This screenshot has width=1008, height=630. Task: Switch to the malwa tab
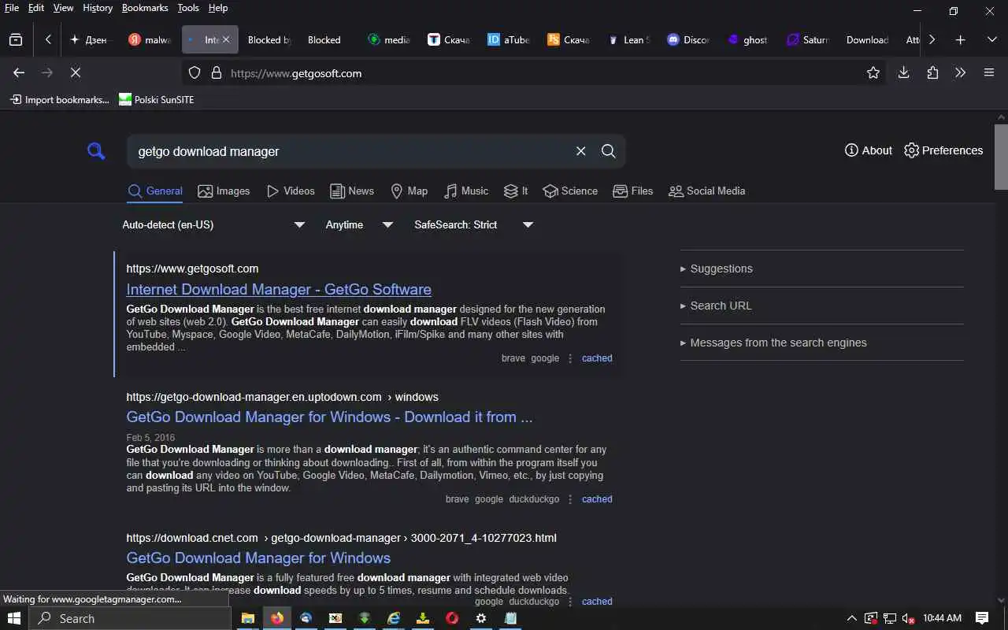[150, 40]
